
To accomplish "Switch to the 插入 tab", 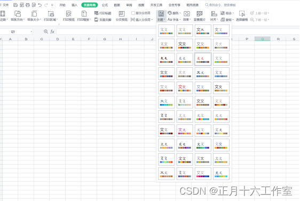I will click(x=74, y=5).
